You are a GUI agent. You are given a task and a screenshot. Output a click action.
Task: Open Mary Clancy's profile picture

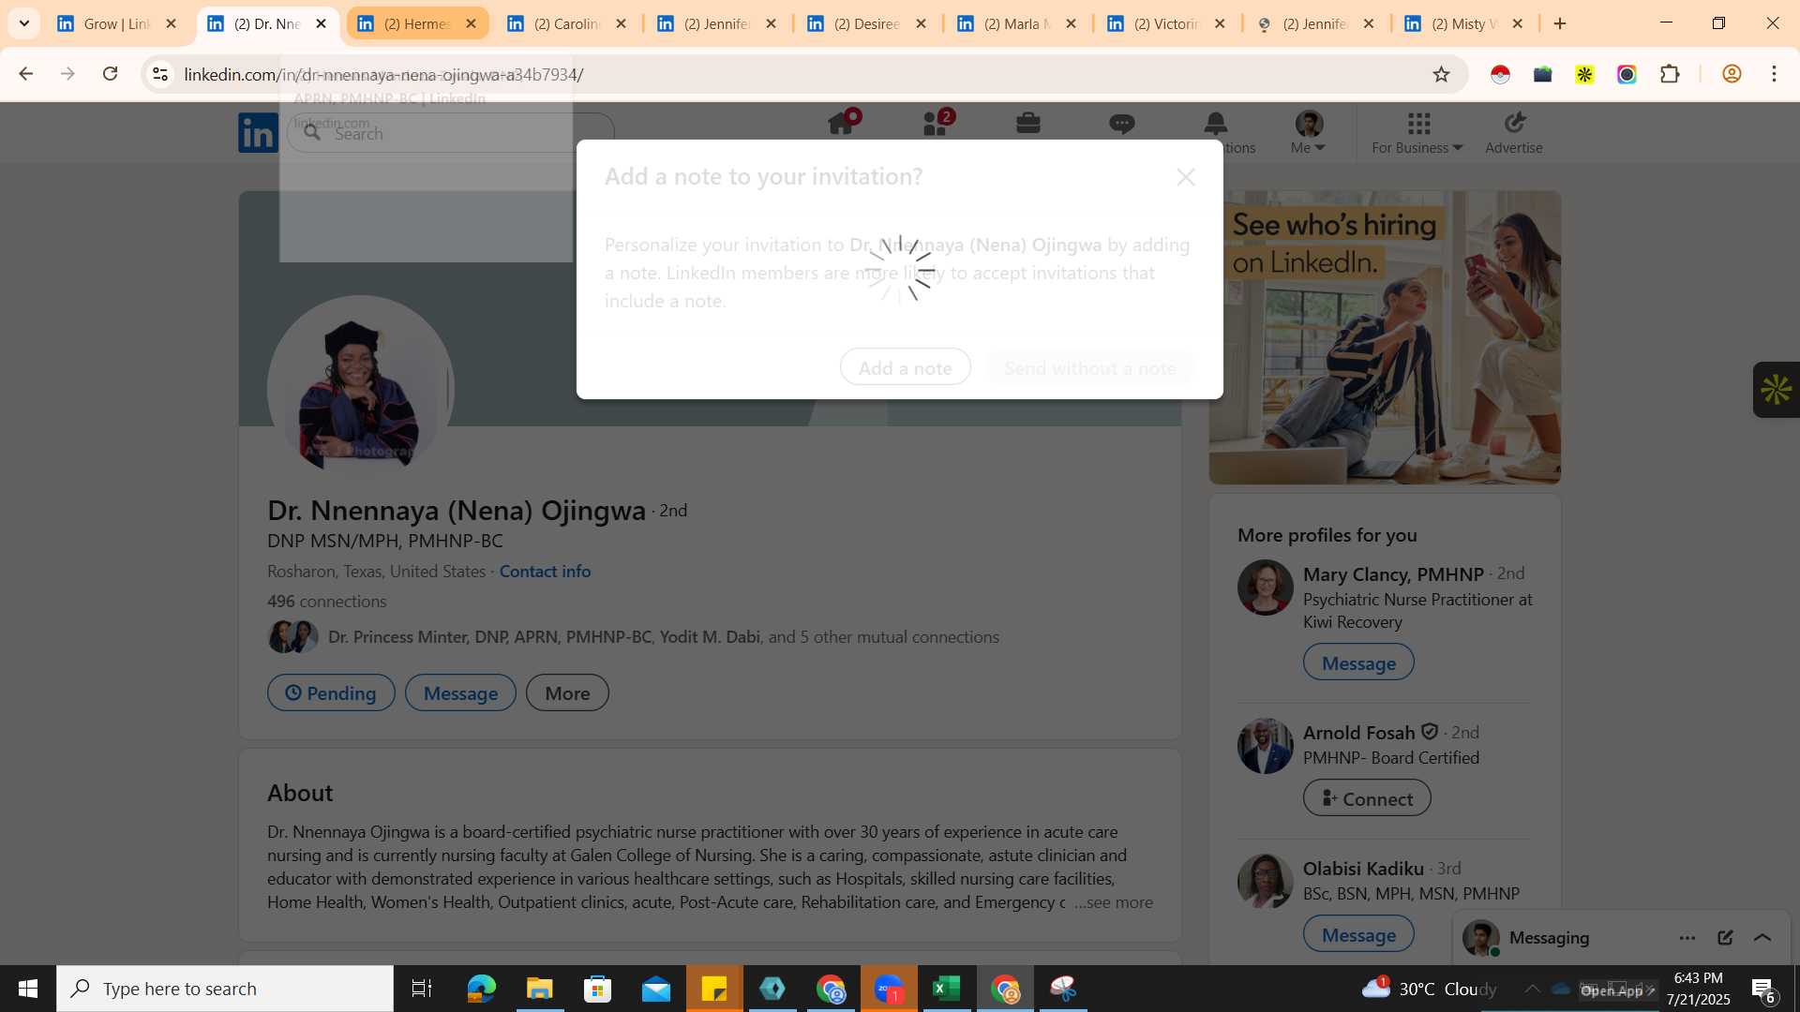click(1266, 588)
